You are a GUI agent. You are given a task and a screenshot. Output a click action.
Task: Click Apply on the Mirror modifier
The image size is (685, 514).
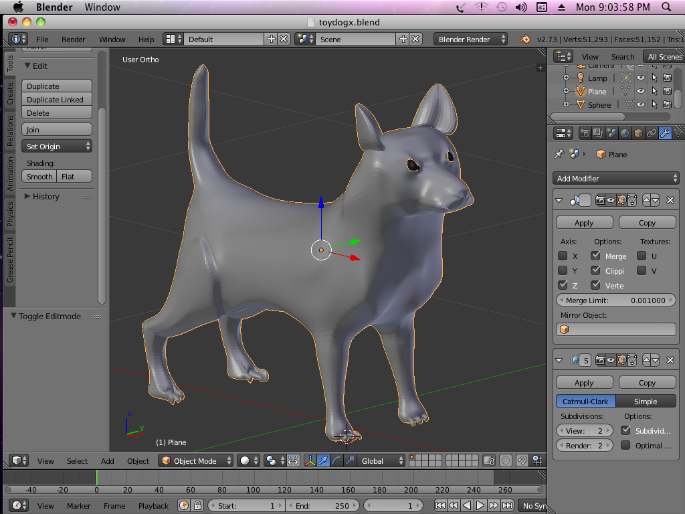click(x=584, y=223)
